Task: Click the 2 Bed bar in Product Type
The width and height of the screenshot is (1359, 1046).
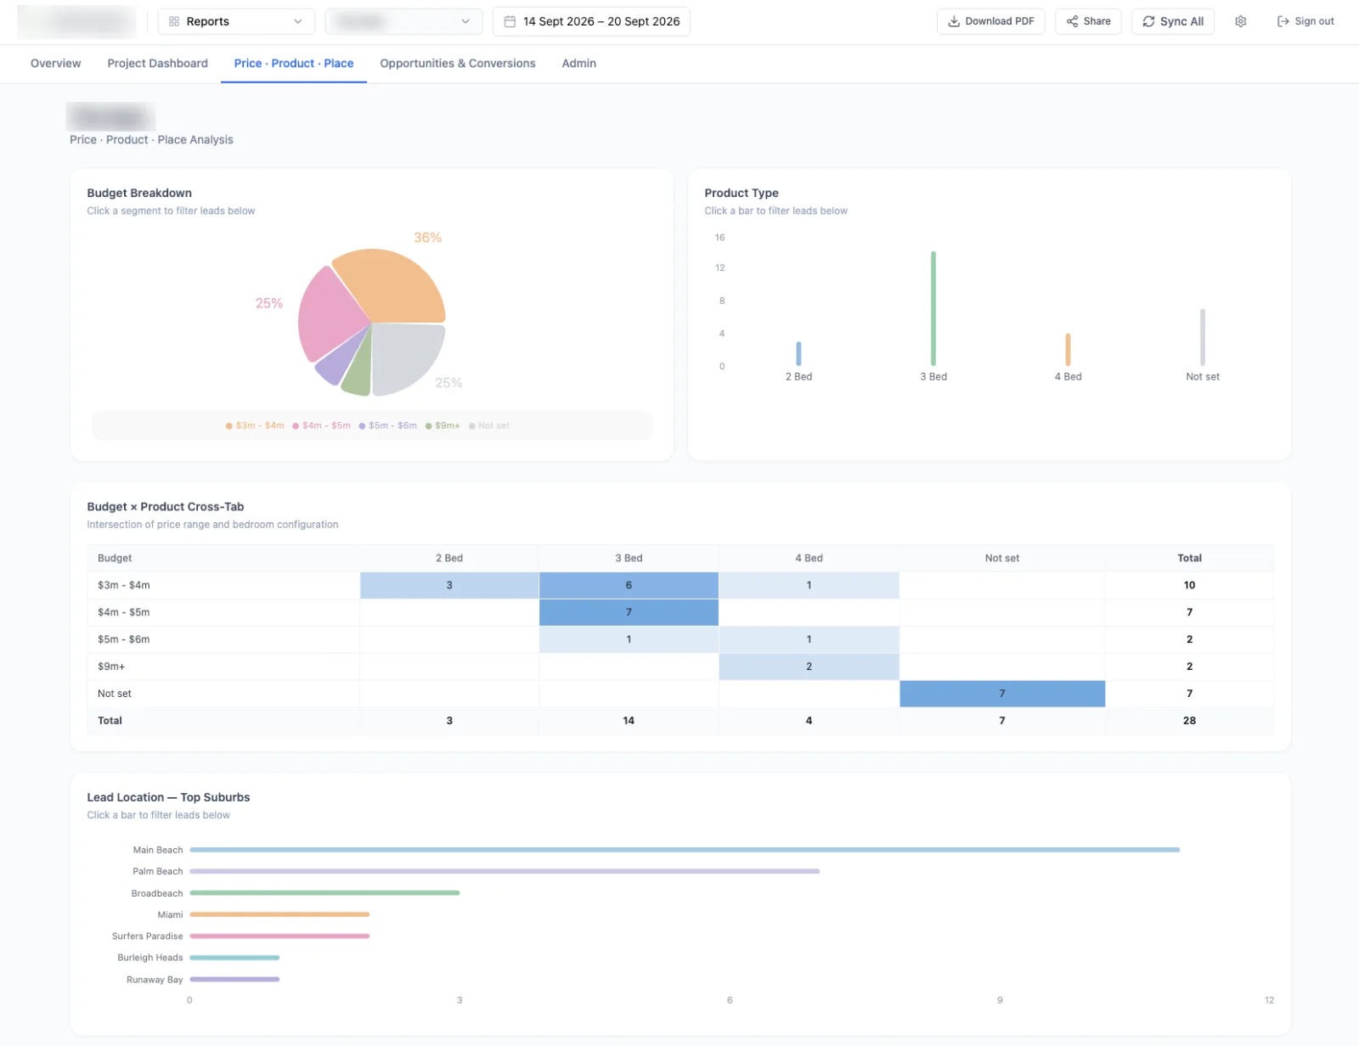Action: pos(798,353)
